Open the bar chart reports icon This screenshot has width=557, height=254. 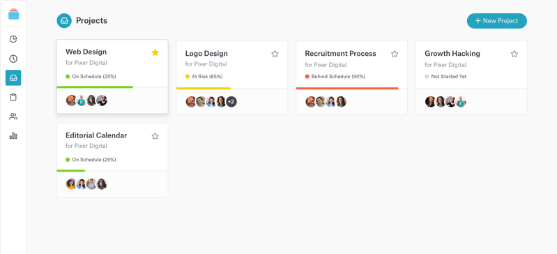tap(13, 135)
